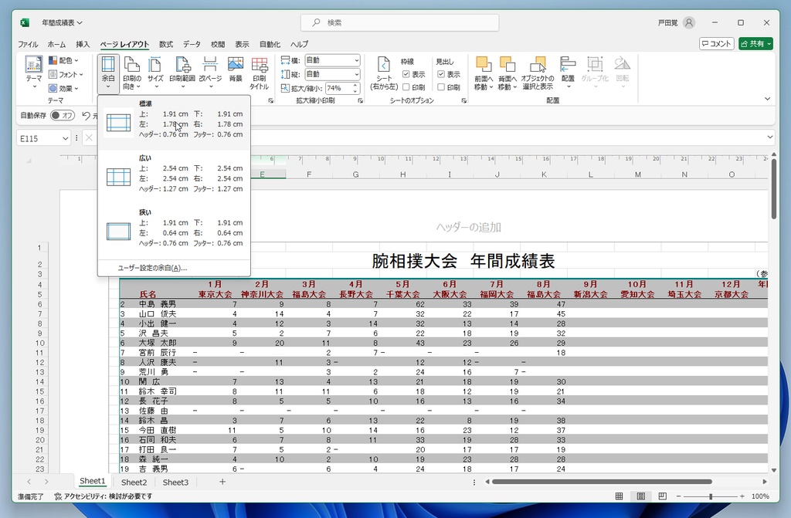This screenshot has height=518, width=791.
Task: Open オブジェクトの選択と表示 selection pane
Action: (538, 73)
